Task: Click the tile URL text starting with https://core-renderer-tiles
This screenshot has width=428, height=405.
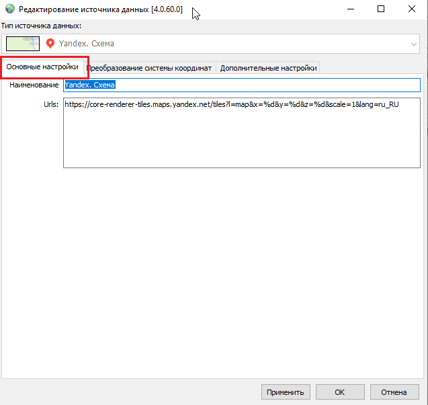Action: 232,104
